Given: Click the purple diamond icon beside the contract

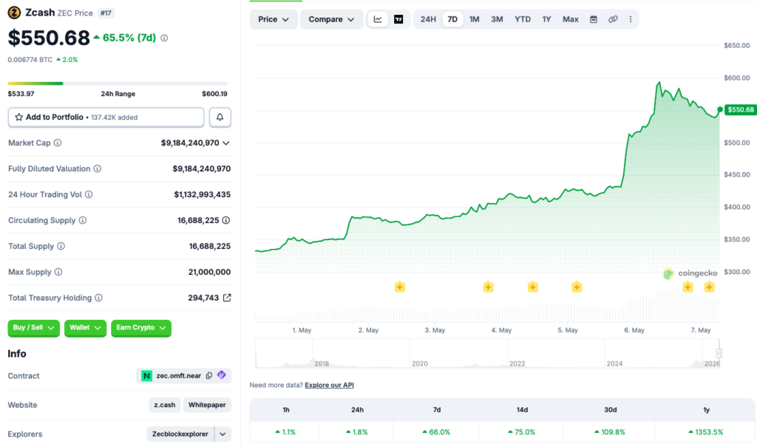Looking at the screenshot, I should [222, 375].
